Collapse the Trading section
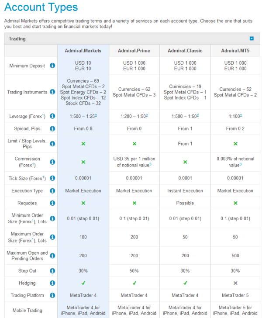 tap(252, 38)
